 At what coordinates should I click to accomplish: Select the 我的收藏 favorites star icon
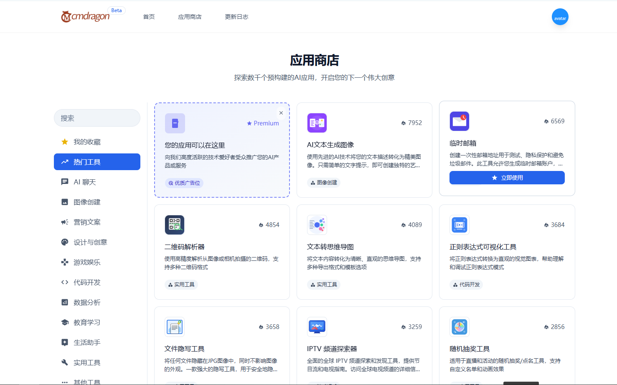pyautogui.click(x=65, y=142)
